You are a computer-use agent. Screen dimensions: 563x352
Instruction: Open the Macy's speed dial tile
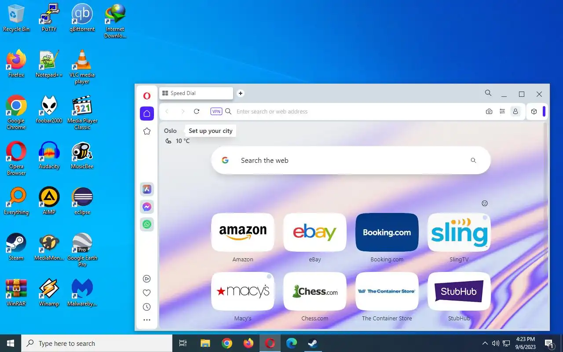coord(243,291)
